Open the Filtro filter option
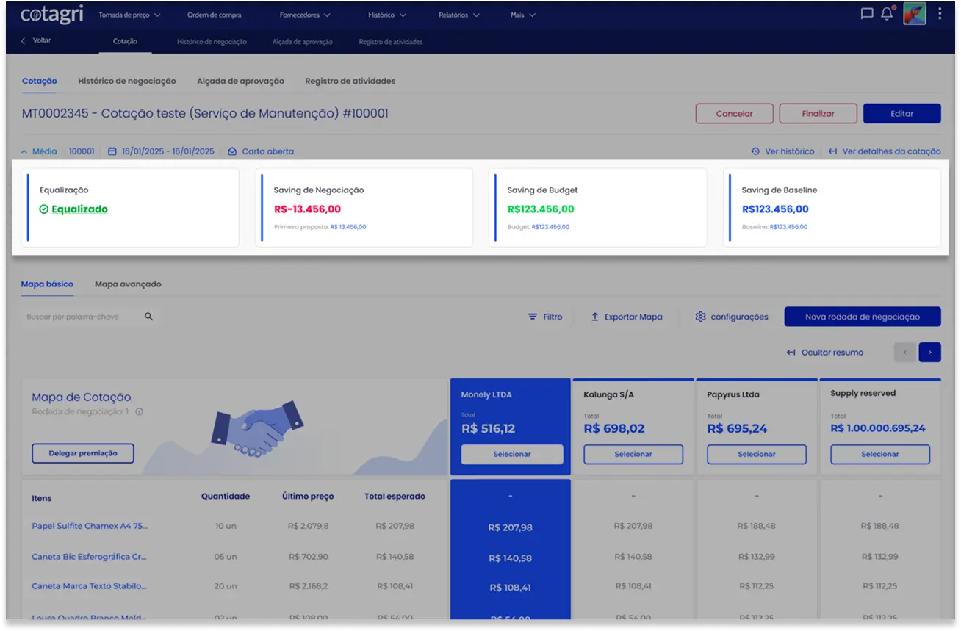961x631 pixels. 544,317
